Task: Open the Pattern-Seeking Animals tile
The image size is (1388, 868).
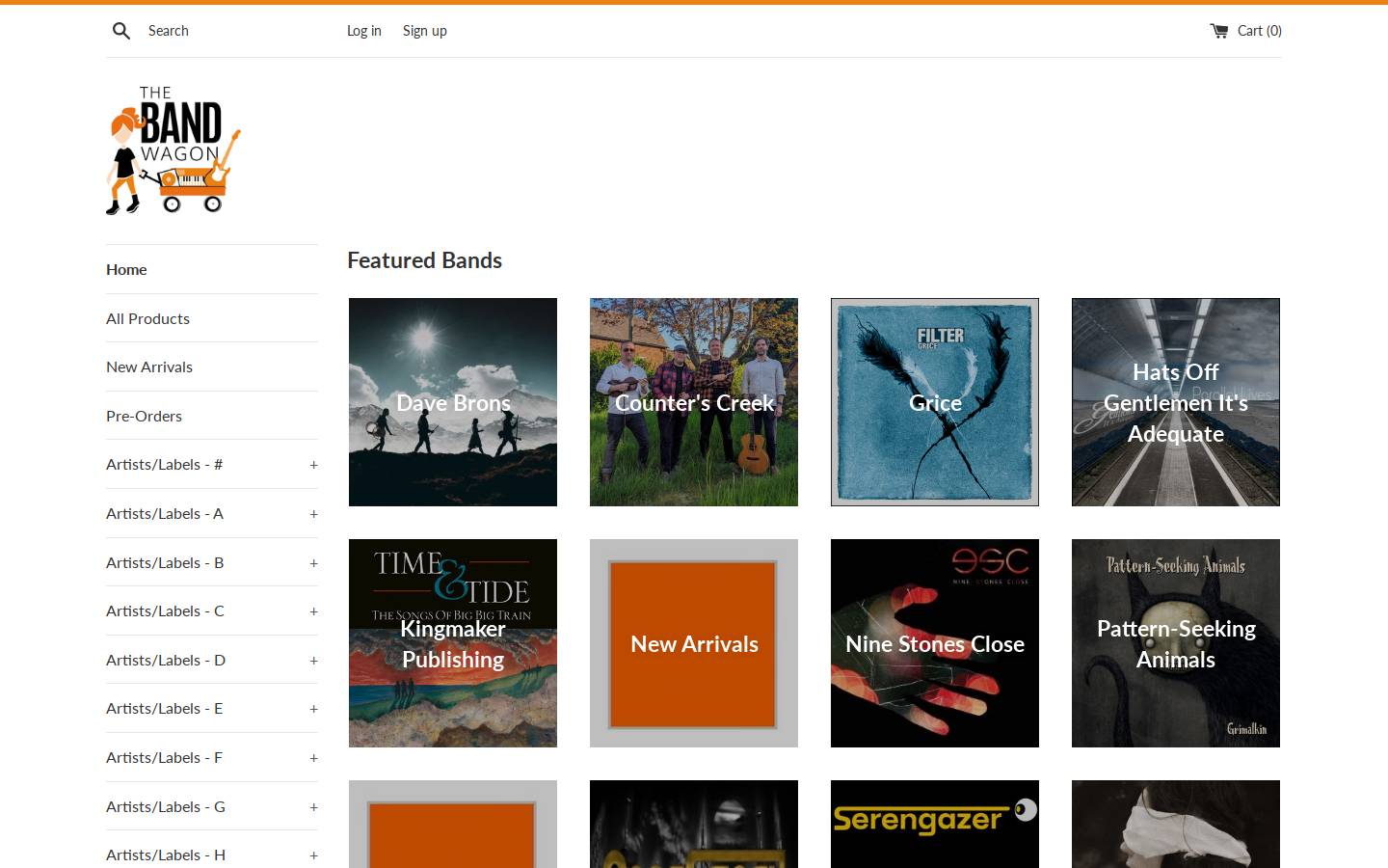Action: click(1176, 643)
